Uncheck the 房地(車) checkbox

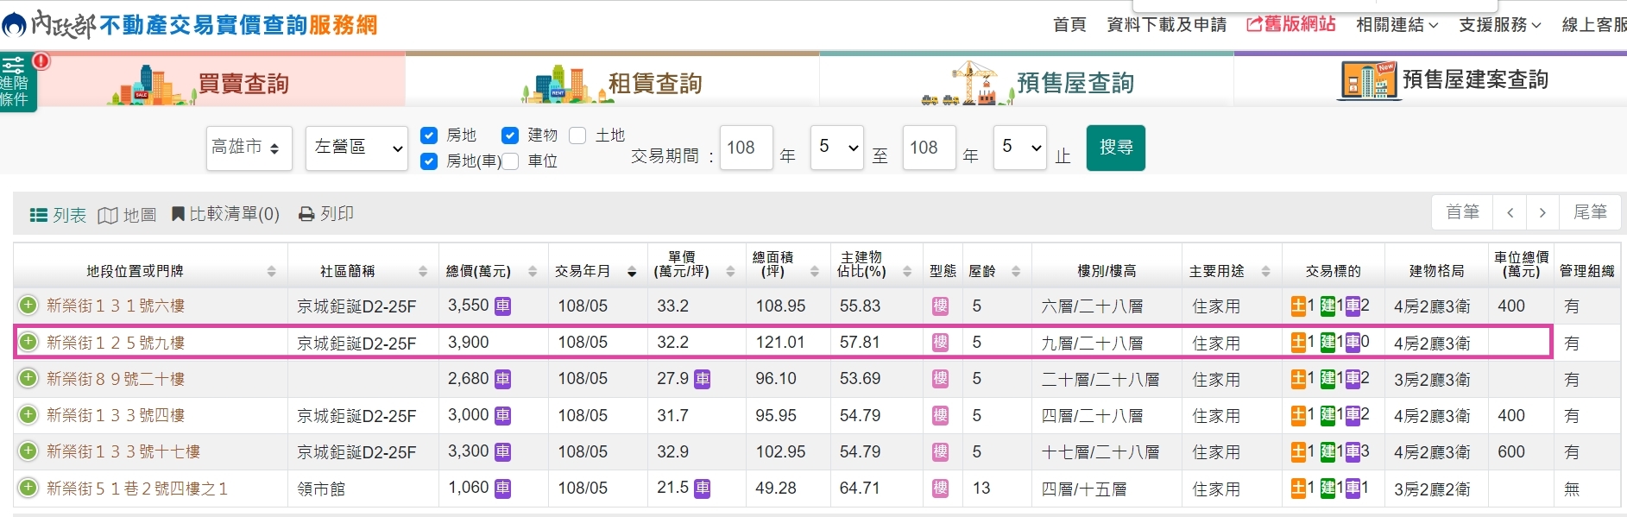(x=429, y=161)
